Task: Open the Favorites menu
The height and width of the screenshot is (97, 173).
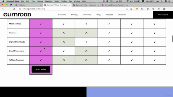Action: (x=49, y=1)
